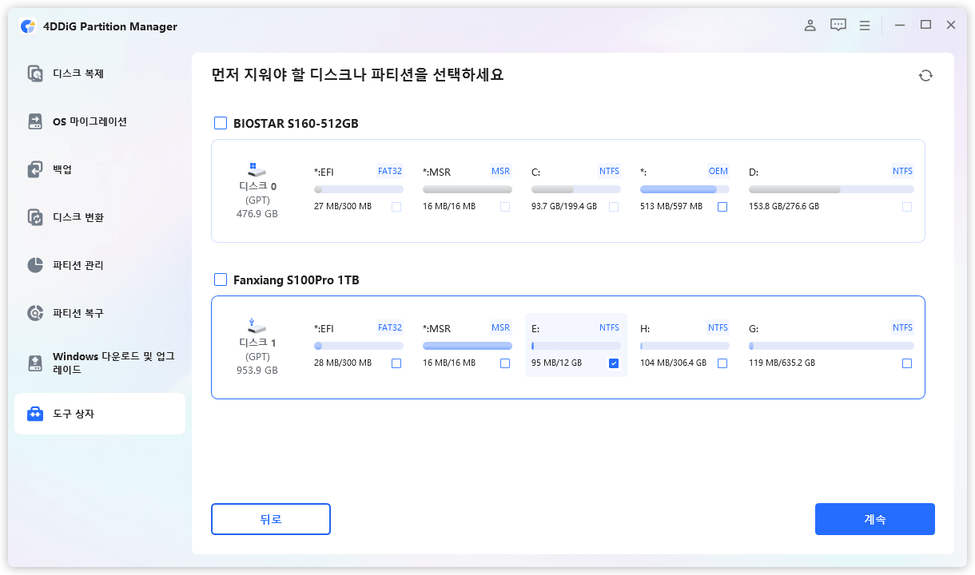Open the user account icon
The width and height of the screenshot is (975, 575).
click(x=810, y=26)
